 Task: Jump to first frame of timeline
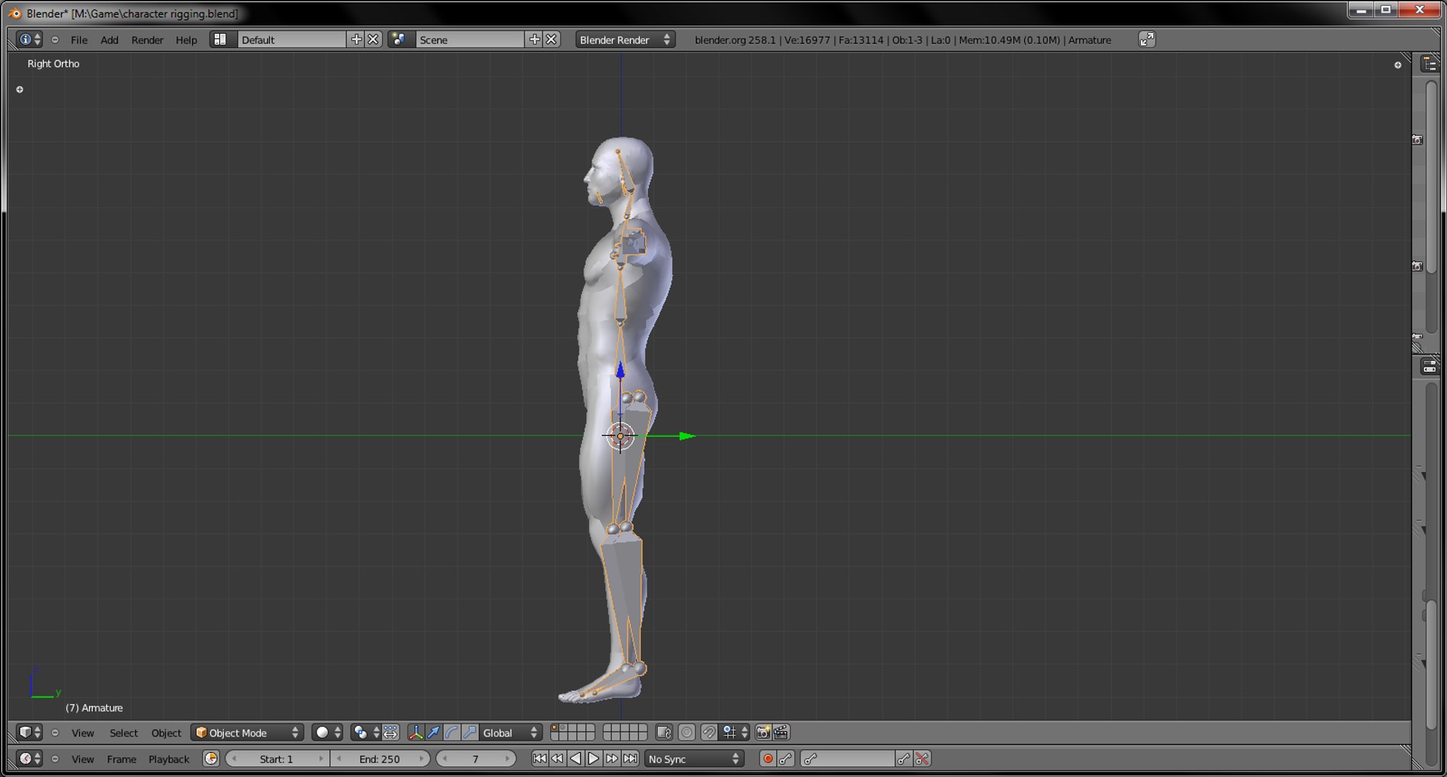coord(540,759)
